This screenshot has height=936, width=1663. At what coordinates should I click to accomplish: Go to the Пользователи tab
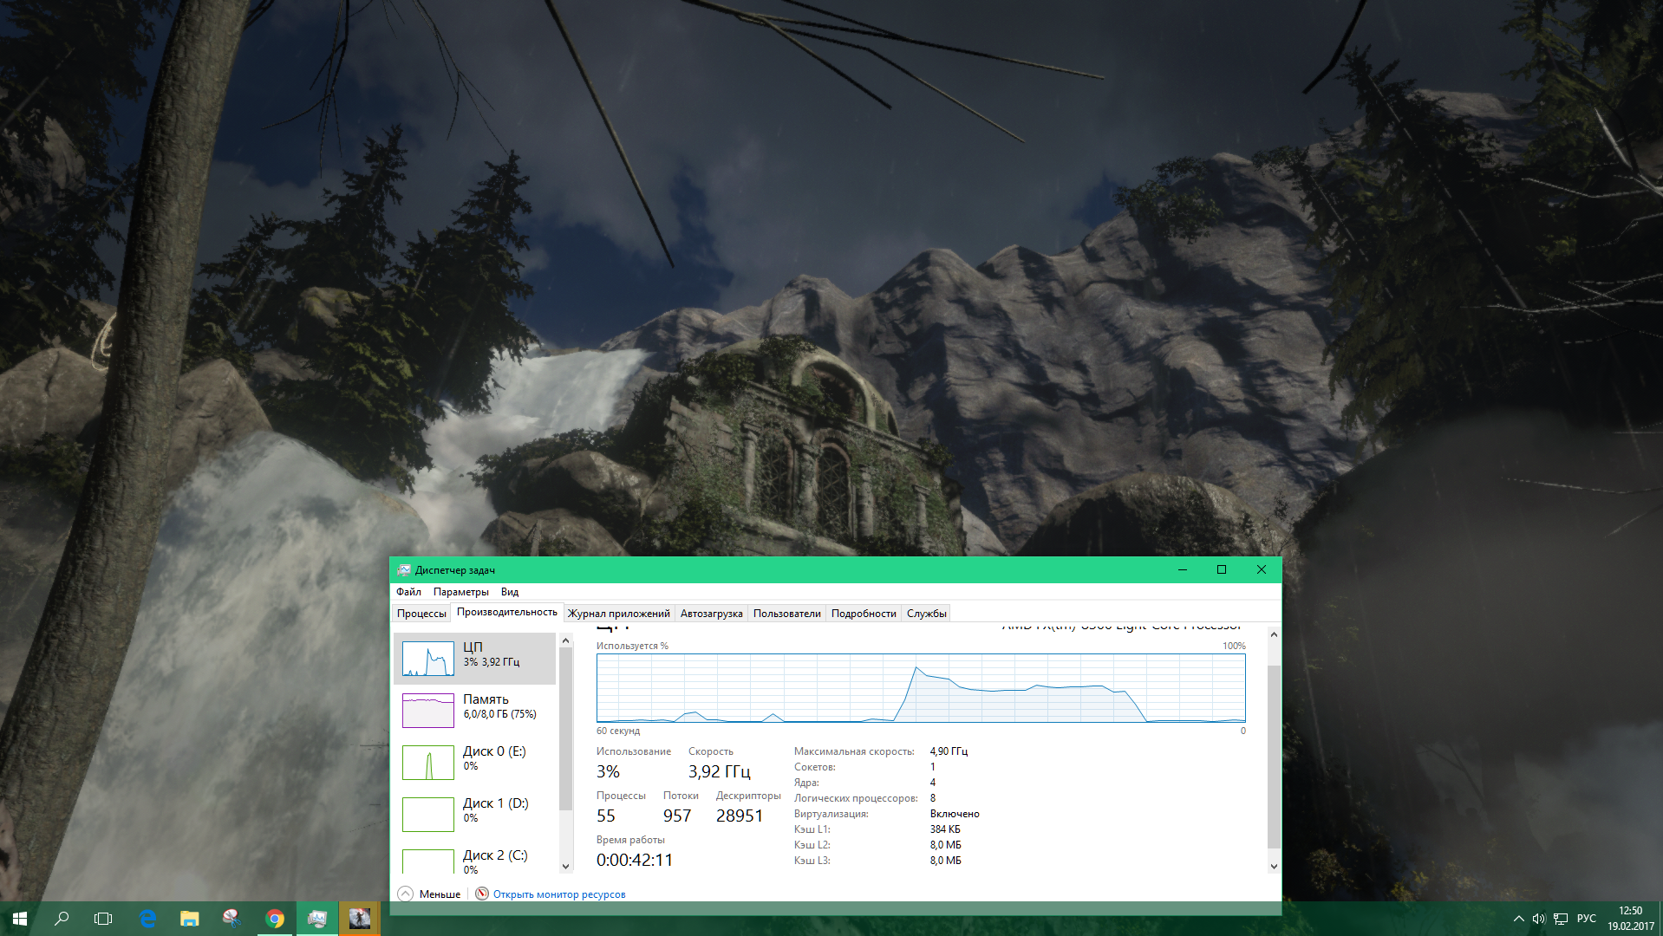click(787, 614)
